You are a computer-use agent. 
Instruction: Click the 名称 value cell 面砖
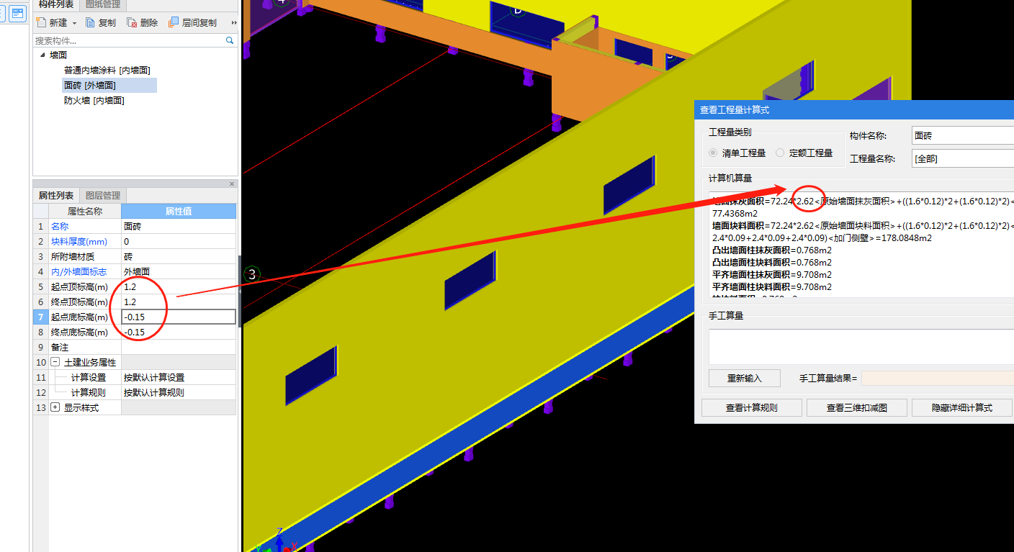pyautogui.click(x=179, y=226)
